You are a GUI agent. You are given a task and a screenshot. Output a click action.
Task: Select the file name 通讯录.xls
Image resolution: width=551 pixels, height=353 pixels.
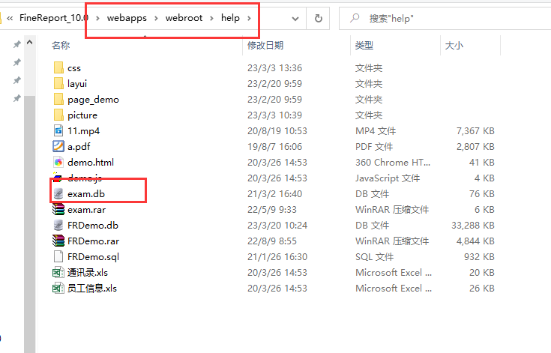(x=88, y=273)
